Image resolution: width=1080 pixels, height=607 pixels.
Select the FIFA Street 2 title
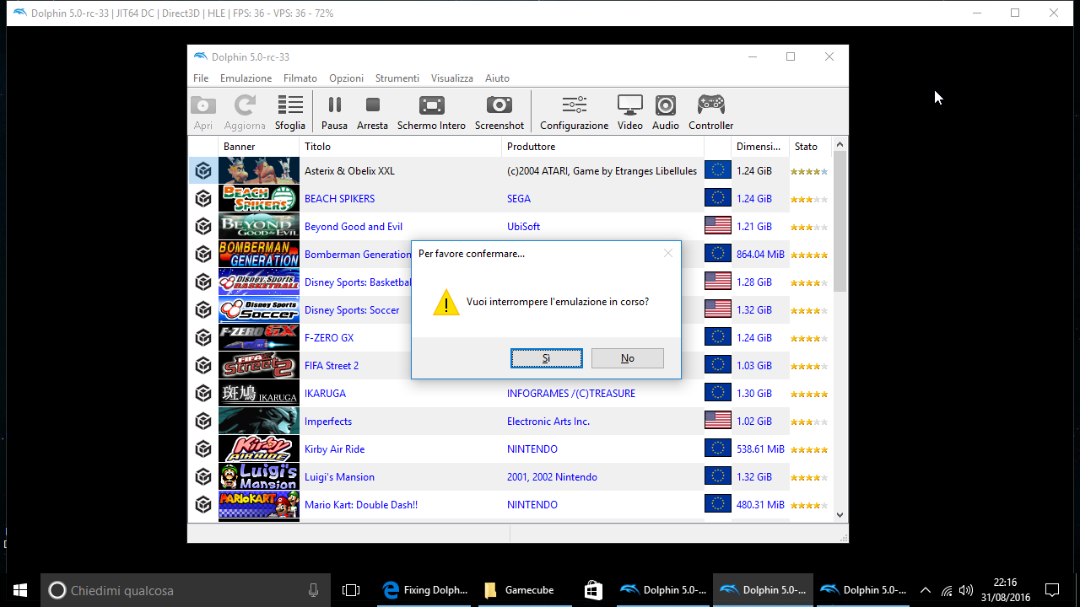[x=332, y=366]
